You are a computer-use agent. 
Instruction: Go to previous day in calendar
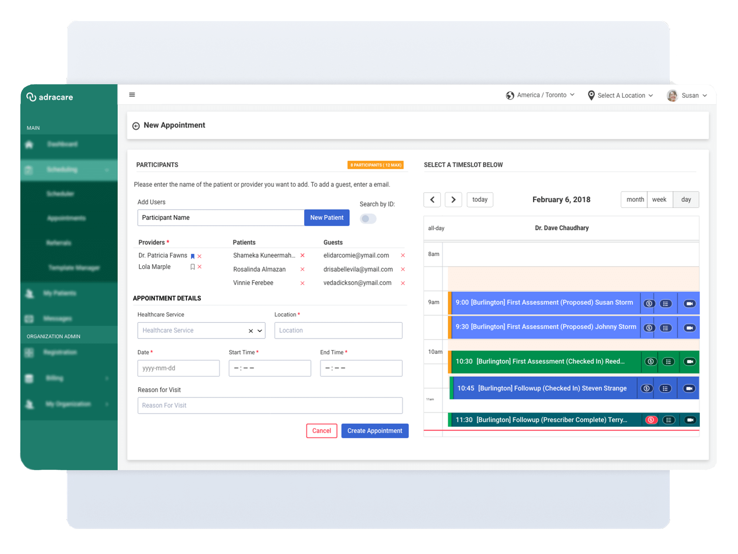(432, 200)
